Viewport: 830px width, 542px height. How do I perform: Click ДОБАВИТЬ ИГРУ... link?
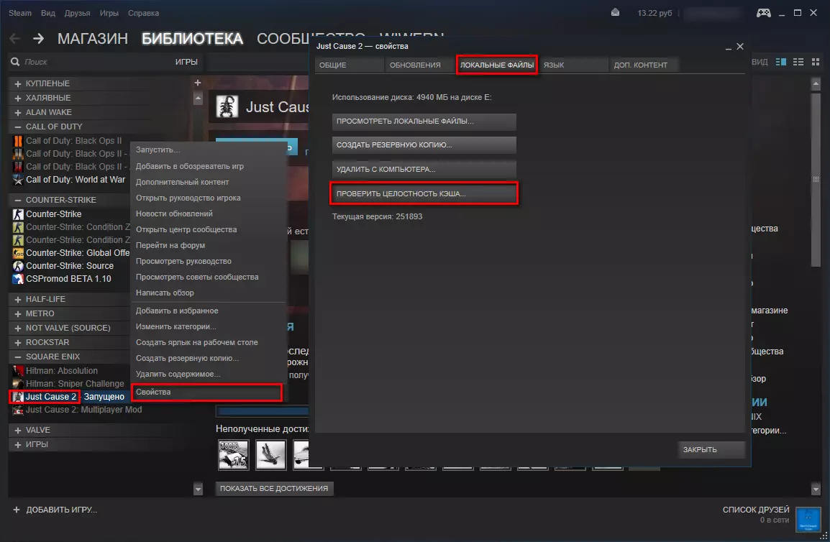point(55,510)
